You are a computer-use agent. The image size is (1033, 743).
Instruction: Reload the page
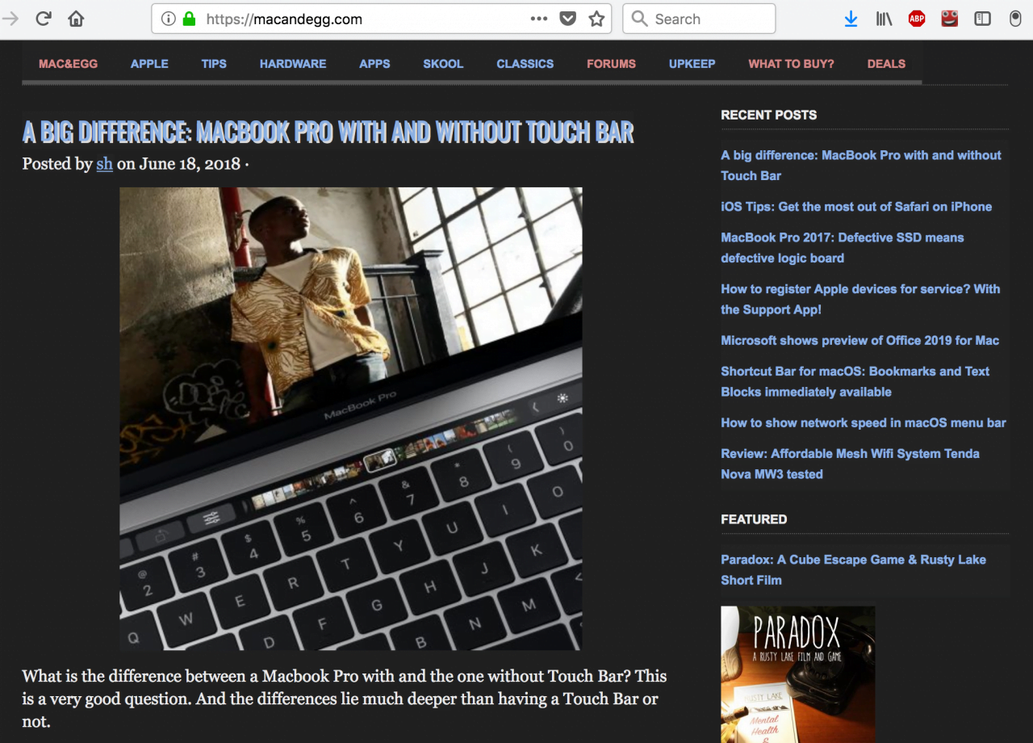point(44,19)
